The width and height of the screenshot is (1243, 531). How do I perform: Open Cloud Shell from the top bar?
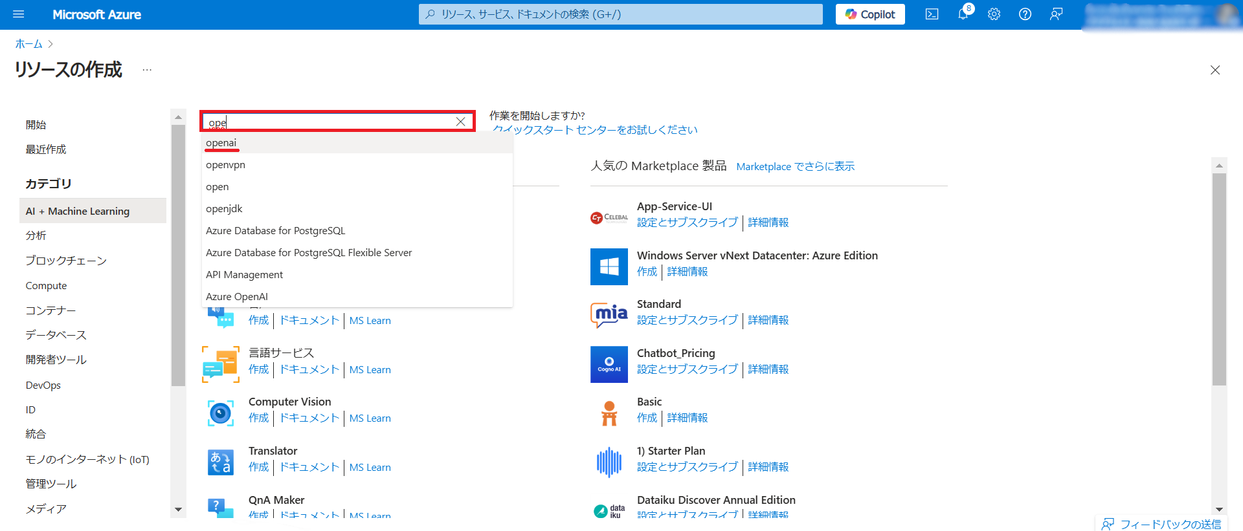point(932,14)
